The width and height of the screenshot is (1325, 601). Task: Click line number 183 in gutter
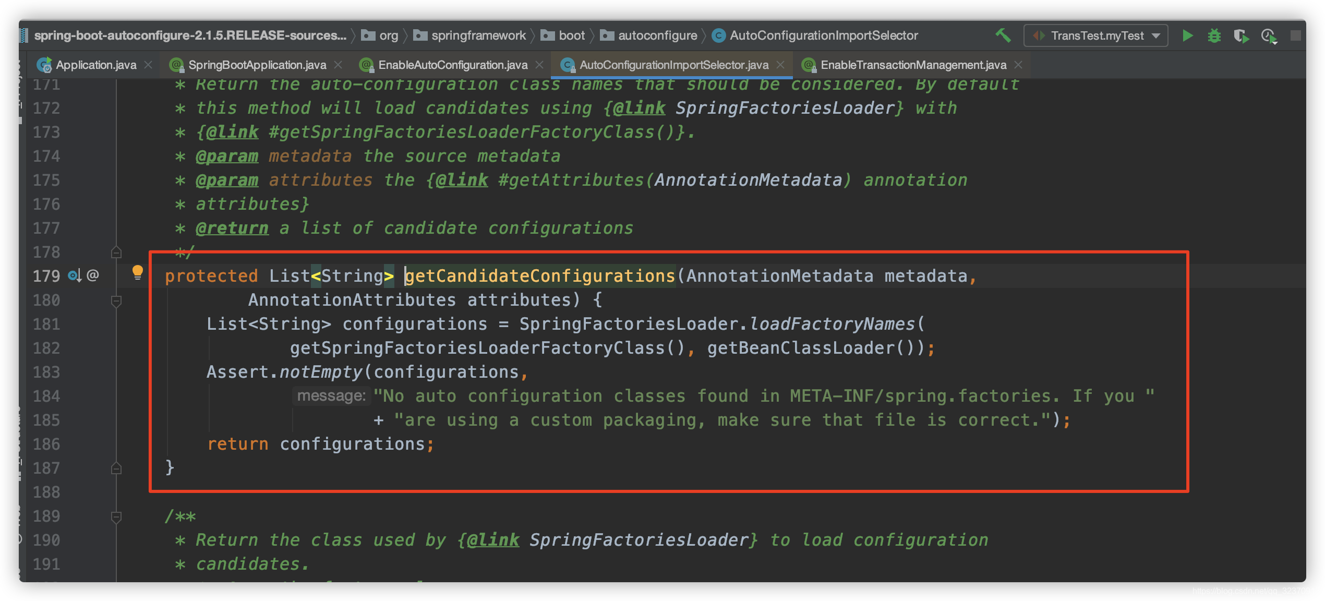(x=46, y=372)
